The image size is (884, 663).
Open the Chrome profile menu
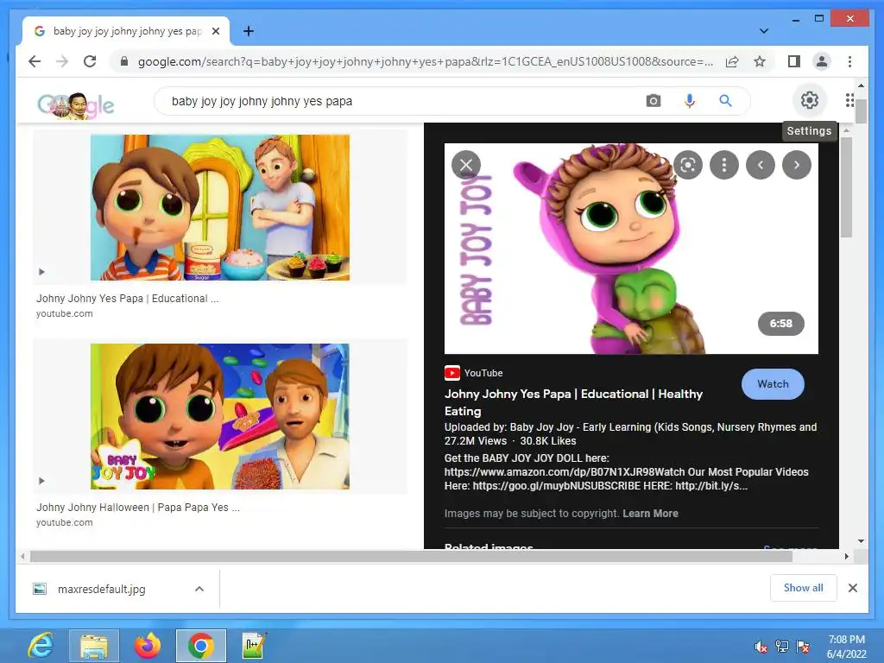pyautogui.click(x=822, y=61)
